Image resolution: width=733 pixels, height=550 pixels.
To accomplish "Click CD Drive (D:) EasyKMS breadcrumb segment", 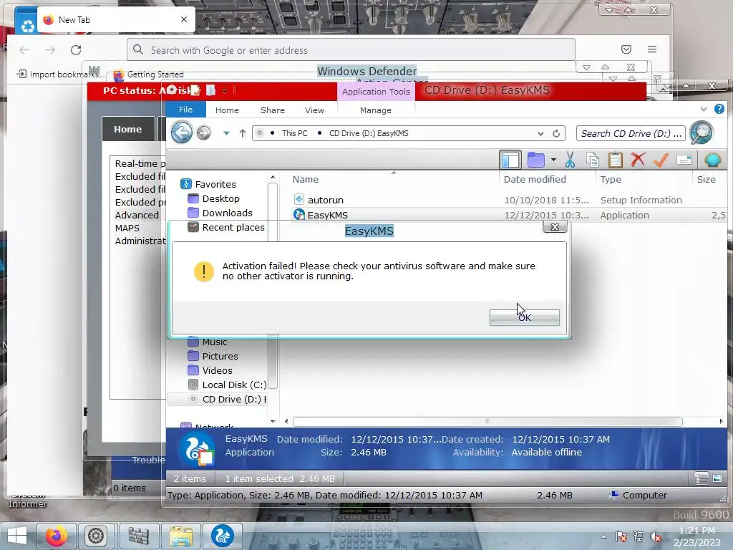I will (x=369, y=133).
